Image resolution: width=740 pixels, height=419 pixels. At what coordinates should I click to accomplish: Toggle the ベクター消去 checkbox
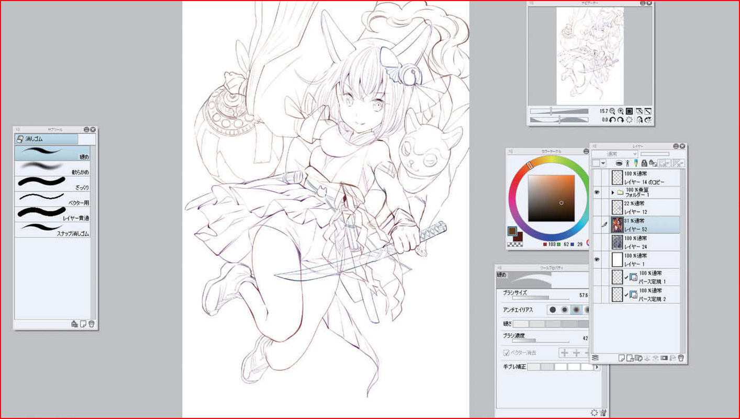click(x=506, y=353)
